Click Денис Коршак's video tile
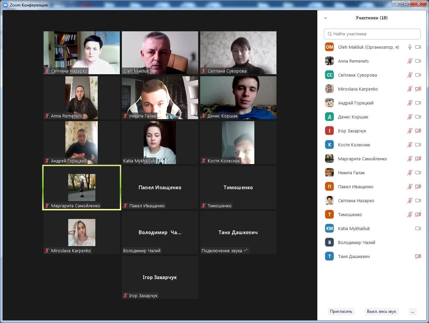429x323 pixels. [238, 98]
